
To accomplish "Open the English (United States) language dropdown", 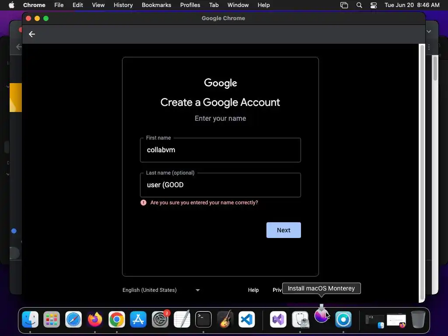I will point(161,290).
